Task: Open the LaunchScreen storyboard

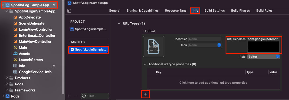Action: point(31,60)
